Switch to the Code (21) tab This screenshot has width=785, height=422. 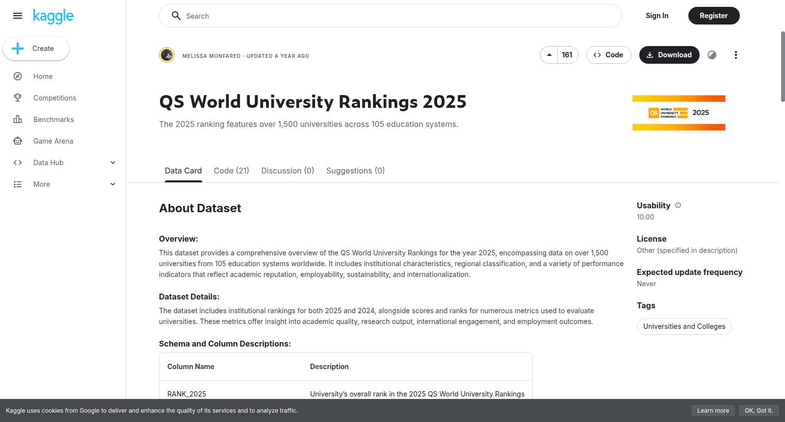click(x=231, y=171)
